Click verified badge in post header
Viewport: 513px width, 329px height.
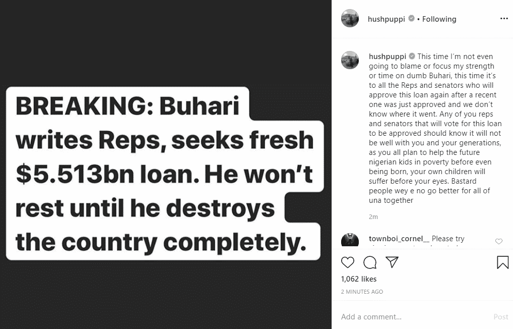coord(411,19)
